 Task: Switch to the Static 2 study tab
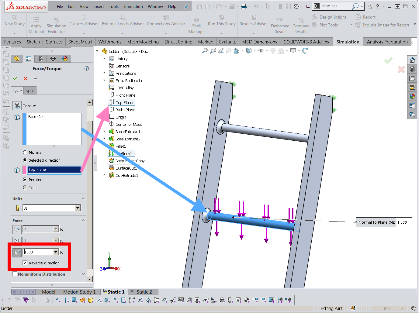tap(143, 291)
